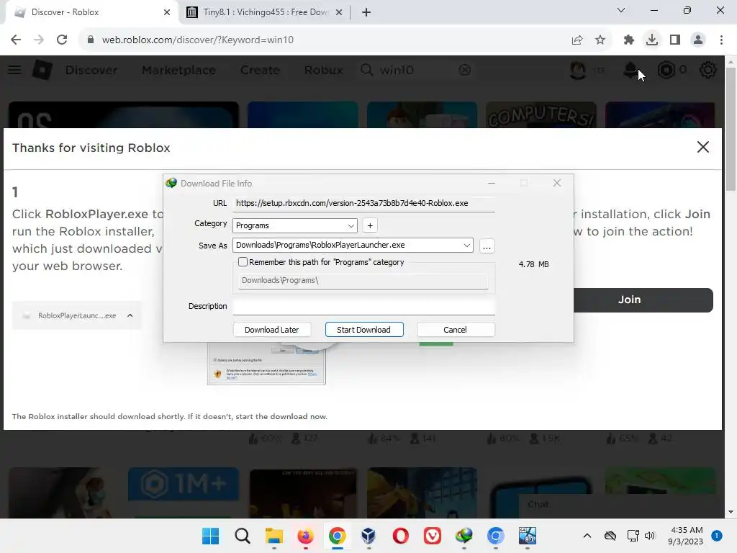Share this page icon in address bar
The width and height of the screenshot is (737, 553).
click(577, 40)
